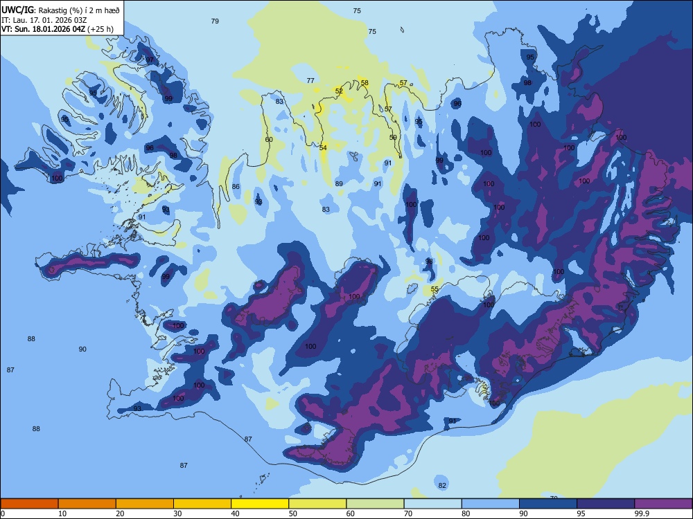Click the purple 99.9+ legend swatch
The height and width of the screenshot is (519, 693).
coord(663,504)
